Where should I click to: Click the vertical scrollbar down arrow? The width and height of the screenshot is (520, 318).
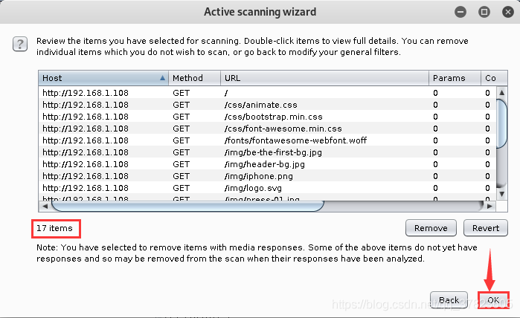tap(501, 194)
